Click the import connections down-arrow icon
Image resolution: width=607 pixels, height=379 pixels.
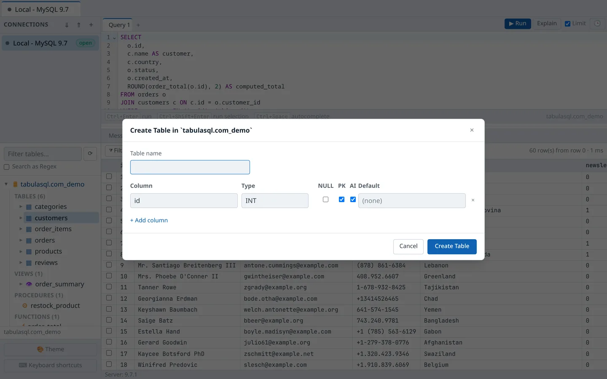(67, 25)
